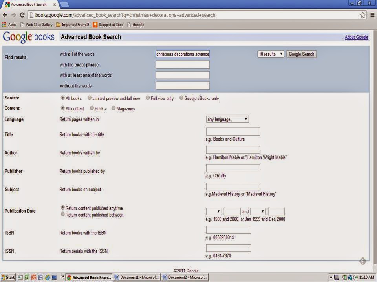Viewport: 377px width, 282px height.
Task: Launch Word from the quick launch bar
Action: (40, 277)
